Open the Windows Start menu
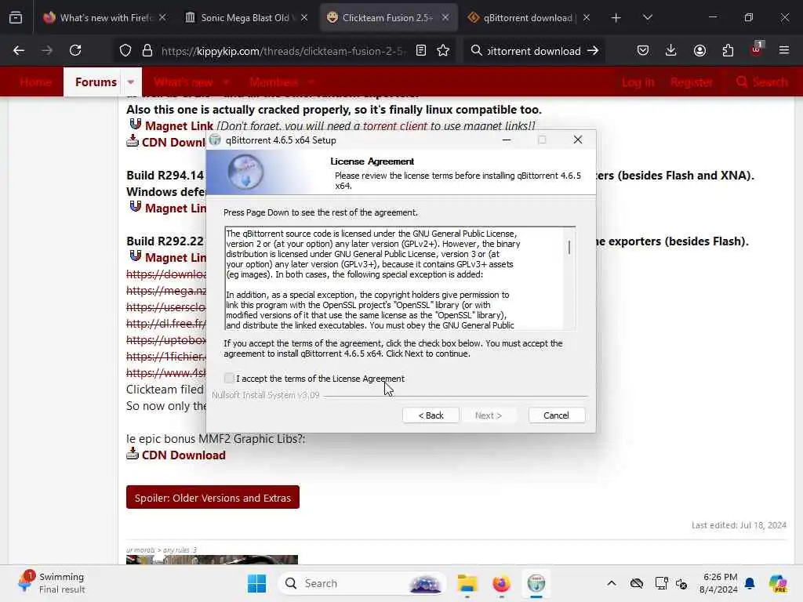The image size is (803, 602). (x=256, y=583)
